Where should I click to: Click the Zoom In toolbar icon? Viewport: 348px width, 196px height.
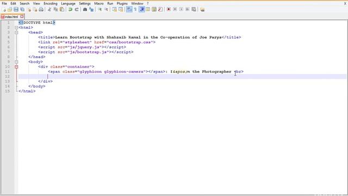(100, 9)
